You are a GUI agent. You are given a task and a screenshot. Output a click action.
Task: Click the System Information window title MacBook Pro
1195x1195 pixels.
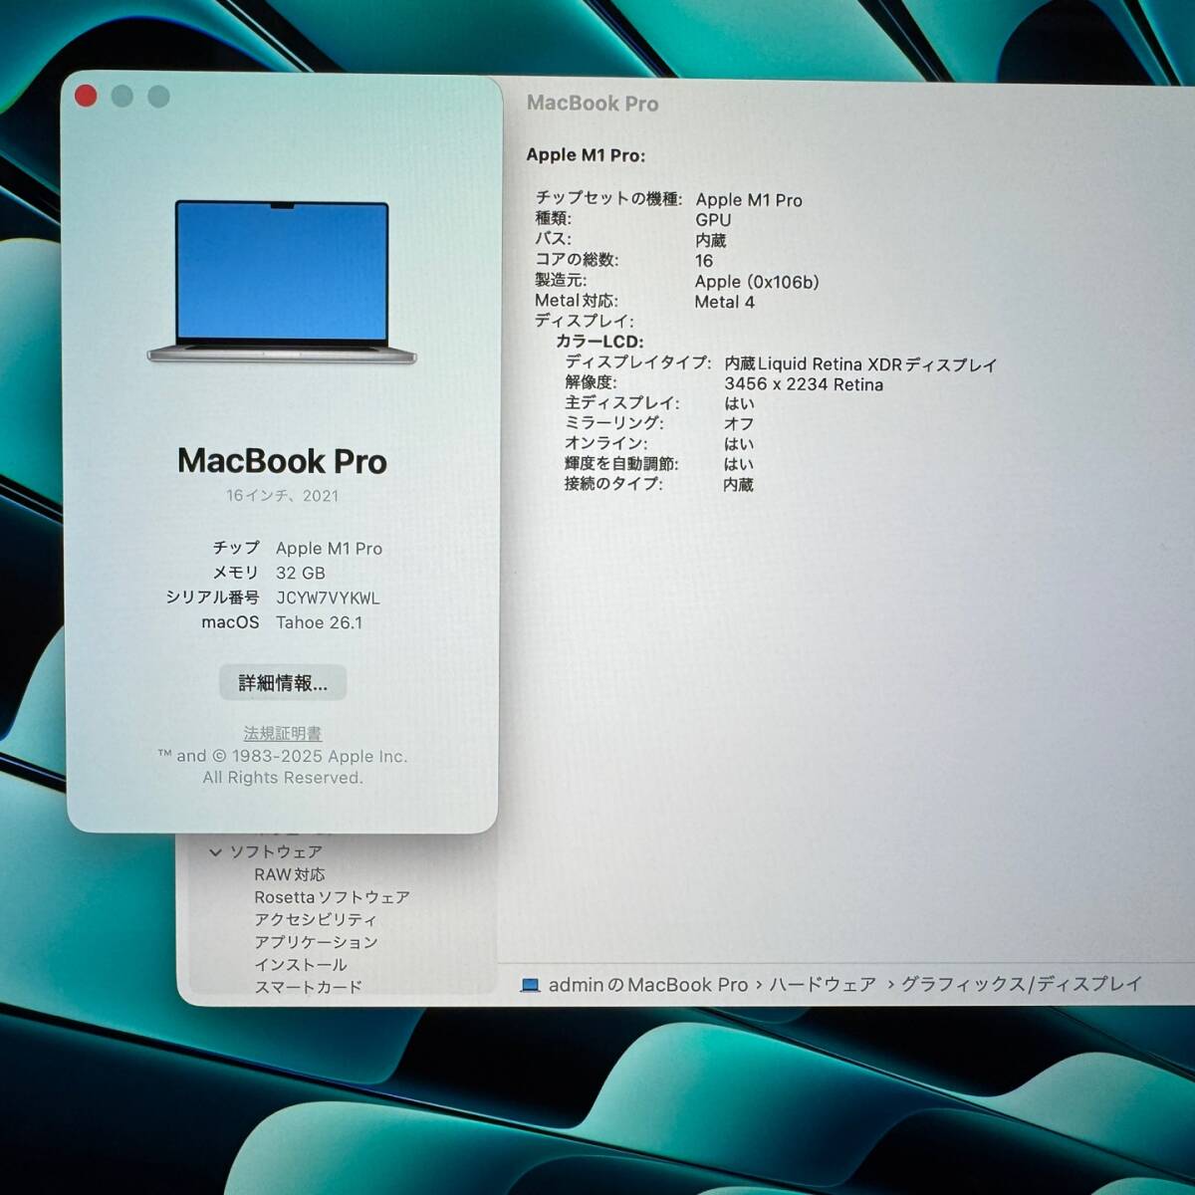(593, 104)
